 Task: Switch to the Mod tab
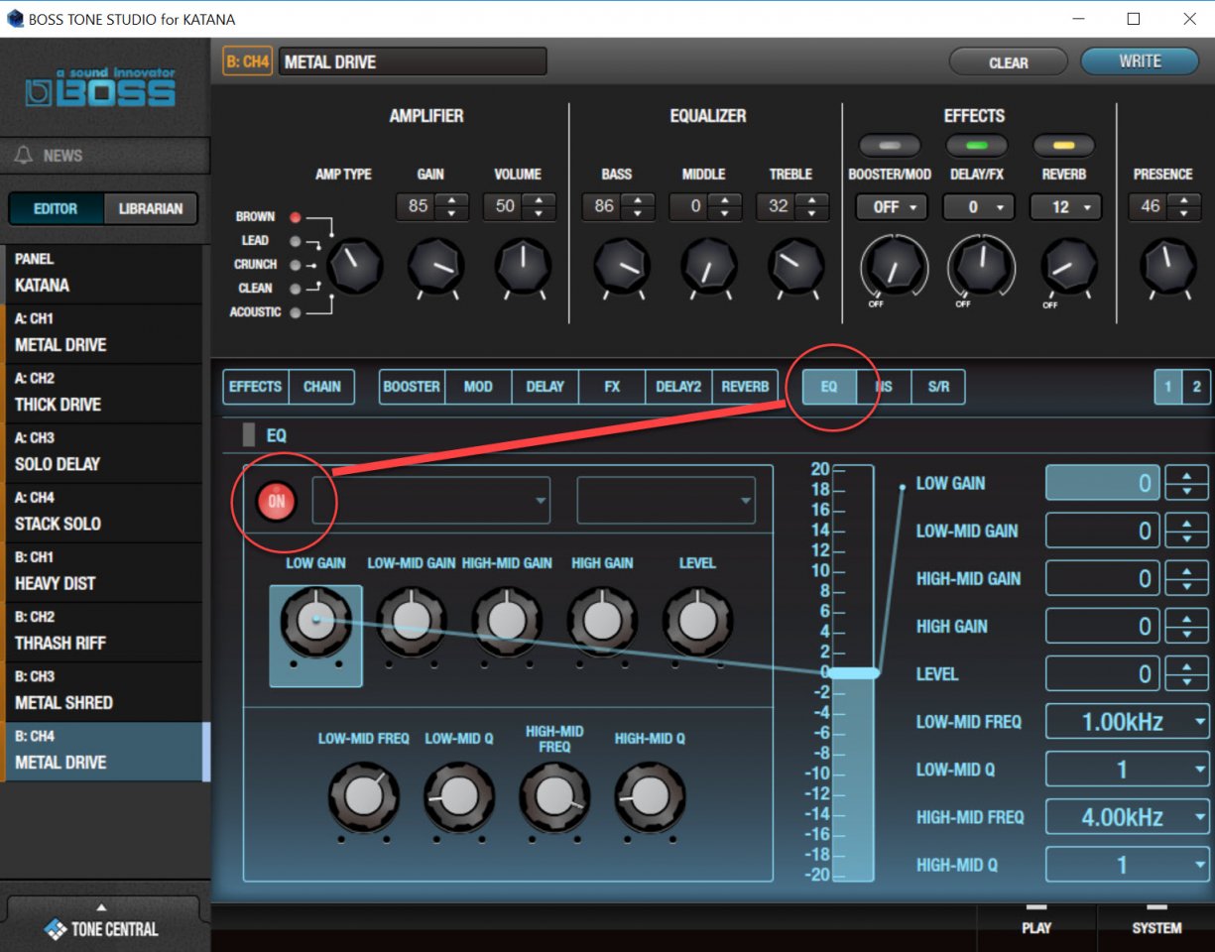click(x=478, y=387)
